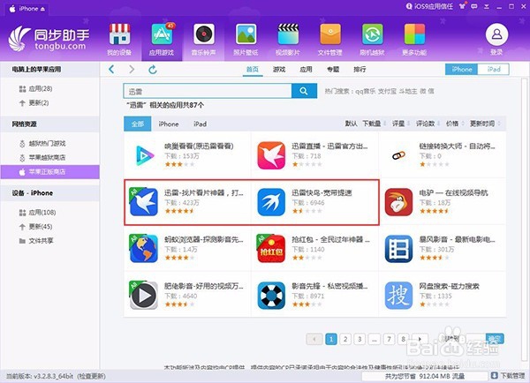Open 文件共享 file sharing in sidebar
The height and width of the screenshot is (383, 530).
36,241
